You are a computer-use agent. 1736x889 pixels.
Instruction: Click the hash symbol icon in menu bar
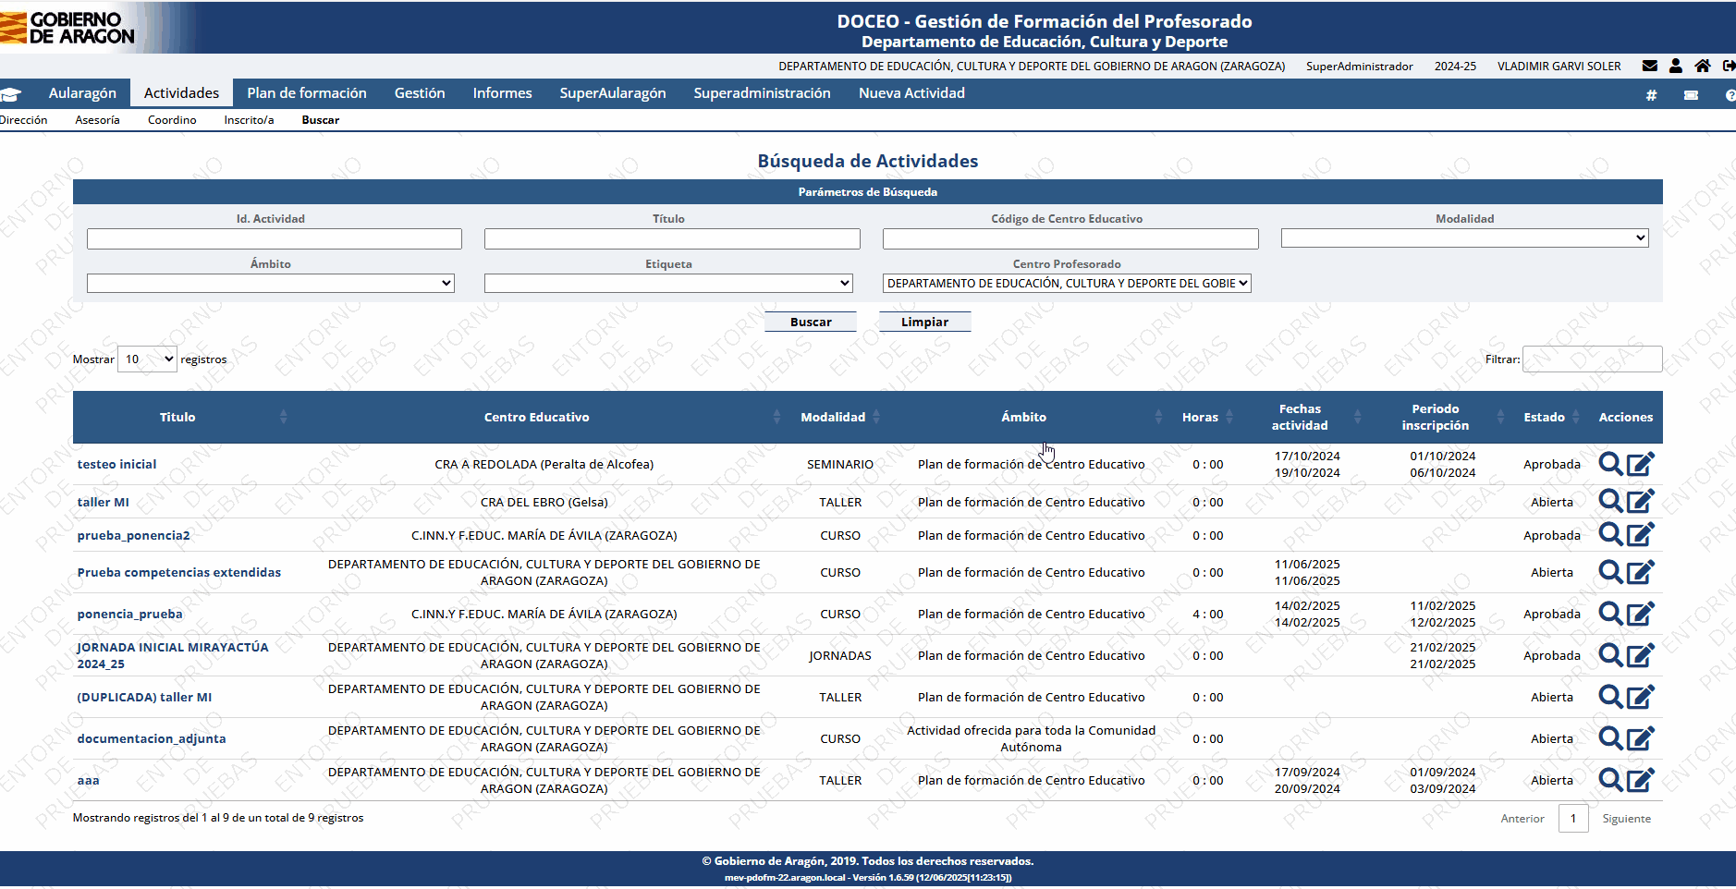pos(1651,95)
